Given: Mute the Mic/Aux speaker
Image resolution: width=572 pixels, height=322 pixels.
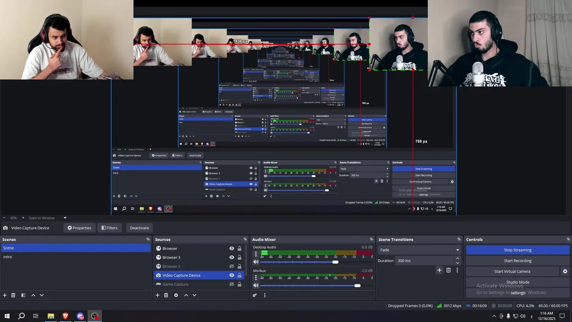Looking at the screenshot, I should tap(256, 285).
